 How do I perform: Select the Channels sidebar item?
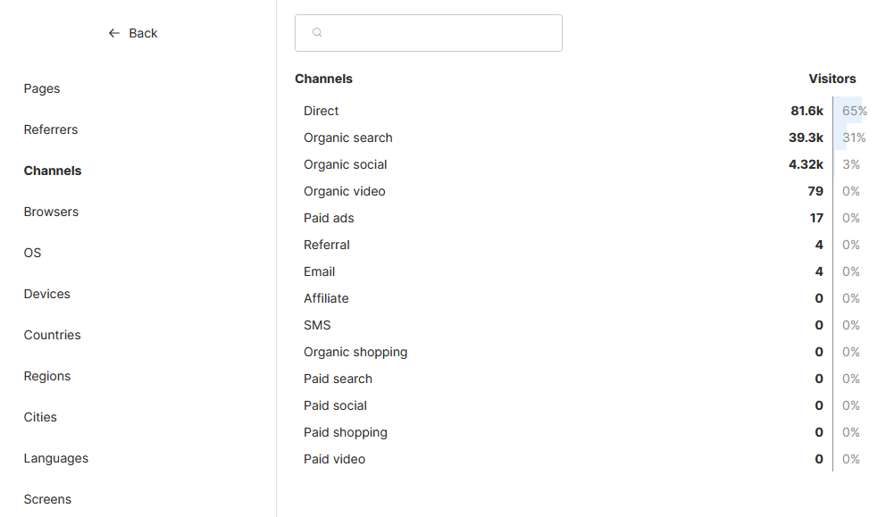tap(53, 171)
